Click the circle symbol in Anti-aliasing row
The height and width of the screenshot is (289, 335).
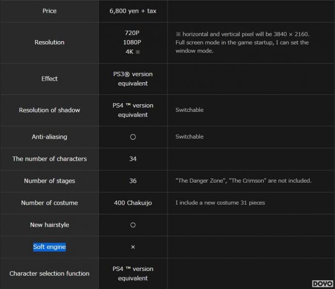[x=133, y=137]
